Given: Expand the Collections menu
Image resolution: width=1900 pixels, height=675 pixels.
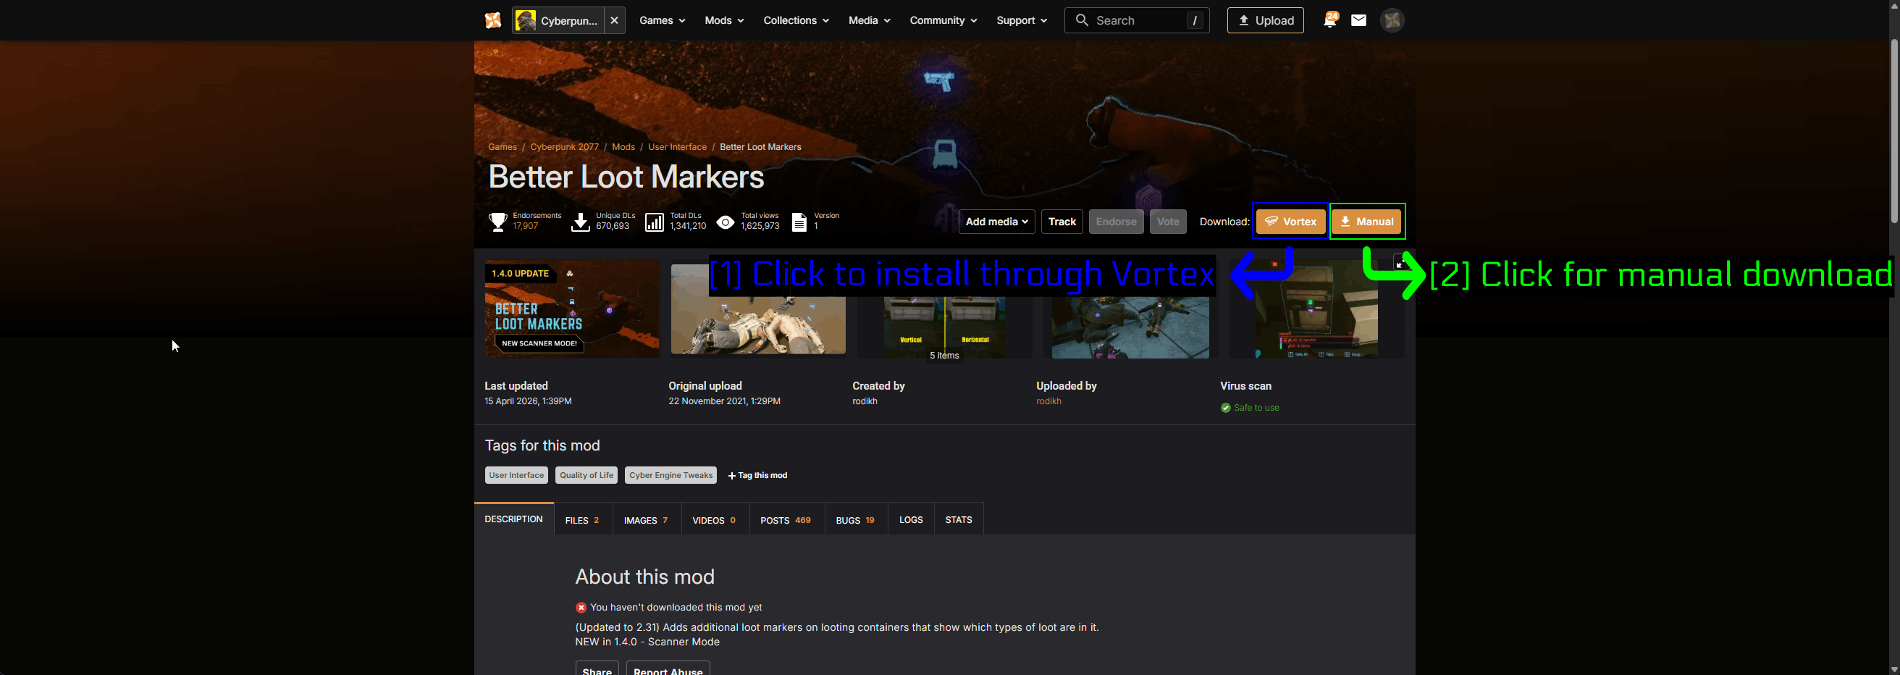Looking at the screenshot, I should (x=796, y=21).
